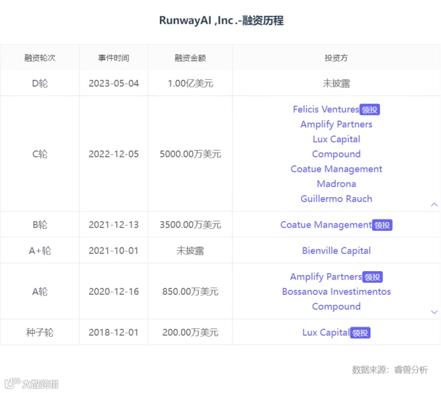This screenshot has height=393, width=441.
Task: Click the amount 850.00万美元
Action: (x=190, y=292)
